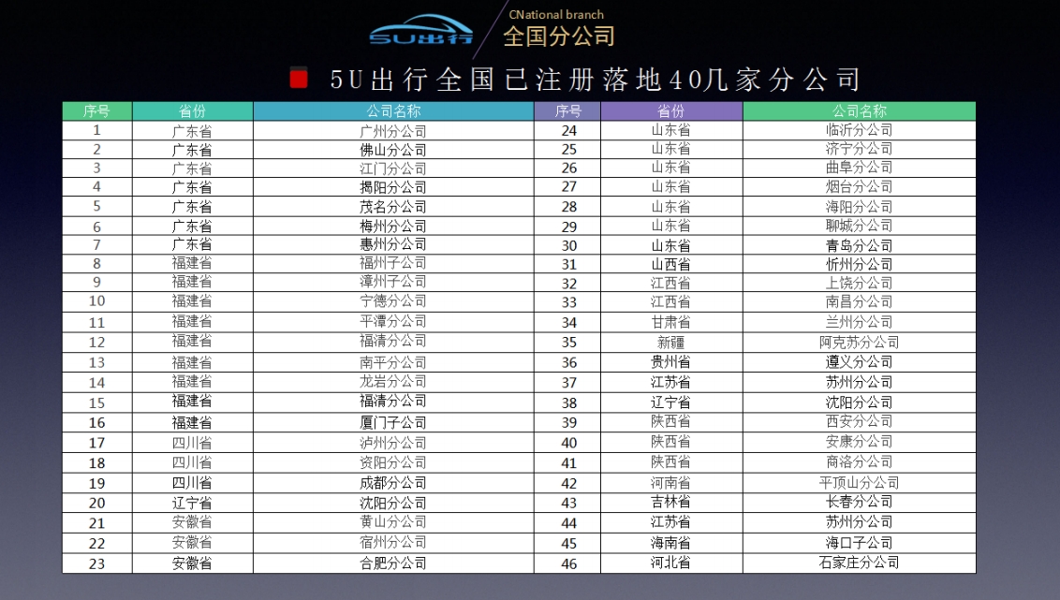
Task: Click on 茂名分公司
Action: (x=393, y=206)
